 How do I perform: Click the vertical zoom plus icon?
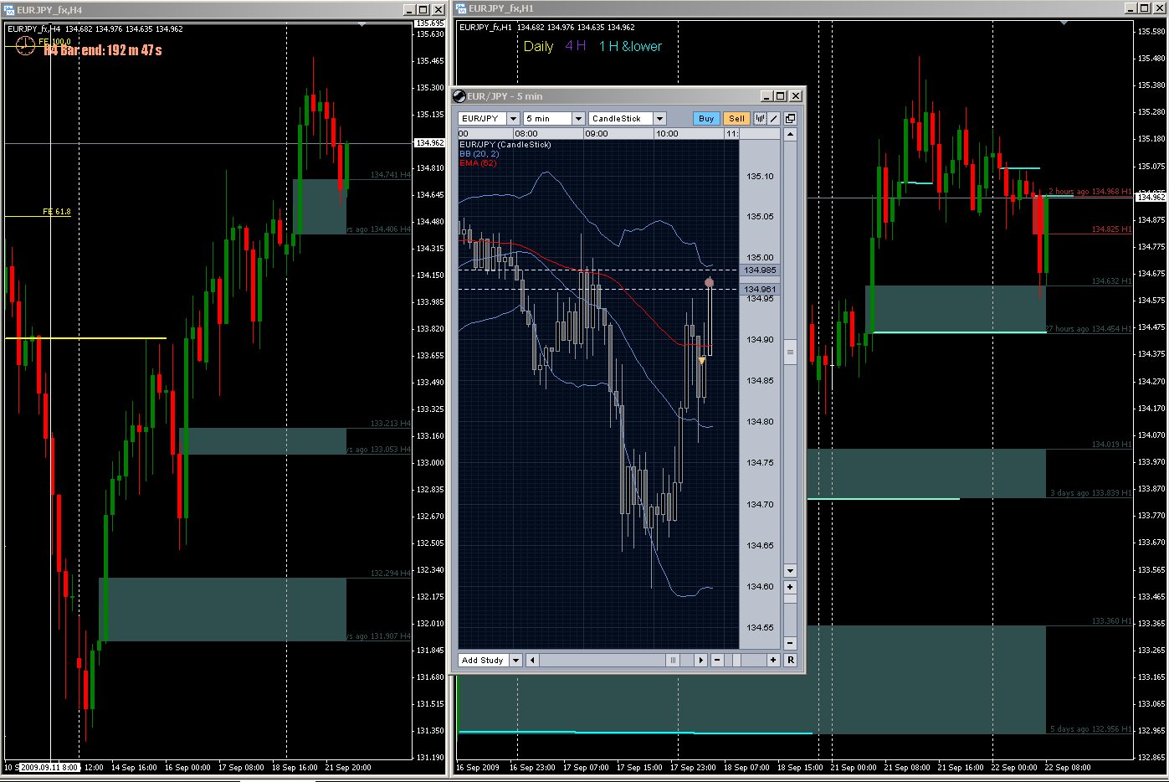click(790, 588)
